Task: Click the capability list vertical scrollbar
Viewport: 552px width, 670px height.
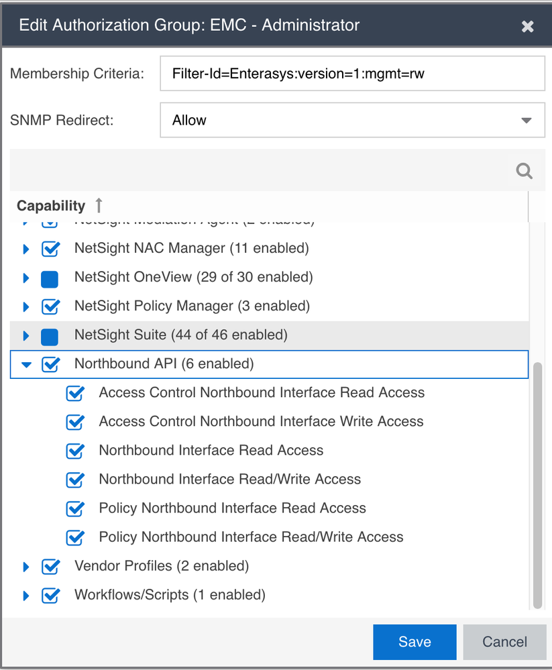Action: [536, 483]
